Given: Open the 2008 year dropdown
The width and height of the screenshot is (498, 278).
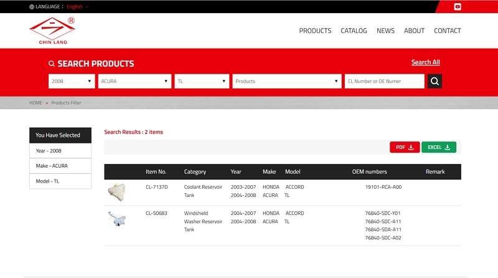Looking at the screenshot, I should pyautogui.click(x=72, y=81).
